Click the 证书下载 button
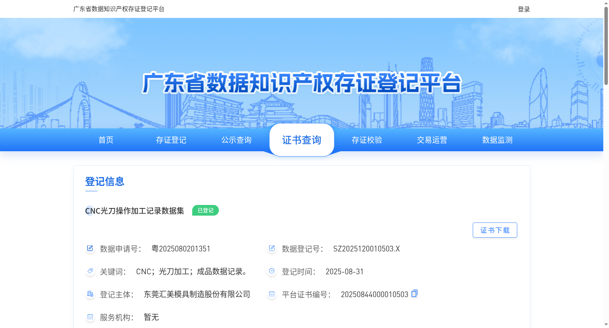The width and height of the screenshot is (609, 328). (495, 230)
